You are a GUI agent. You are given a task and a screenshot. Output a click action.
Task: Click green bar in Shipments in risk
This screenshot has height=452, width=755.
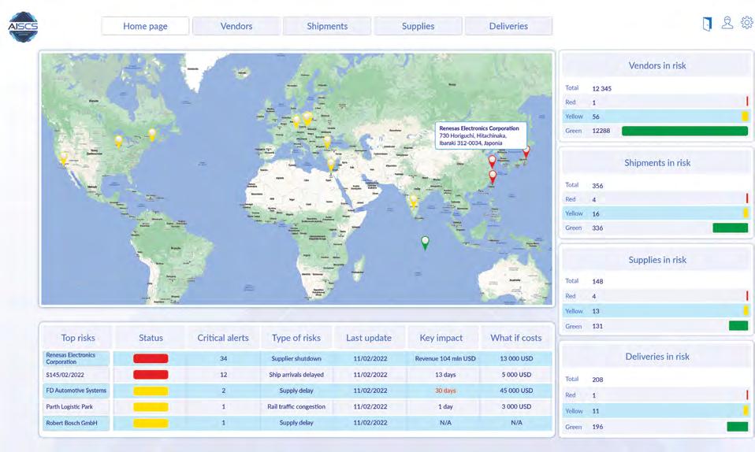[731, 228]
